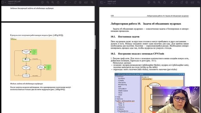This screenshot has height=113, width=201.
Task: Click section heading '10.2. Построение модели с помощью CPNTools'
Action: [137, 54]
